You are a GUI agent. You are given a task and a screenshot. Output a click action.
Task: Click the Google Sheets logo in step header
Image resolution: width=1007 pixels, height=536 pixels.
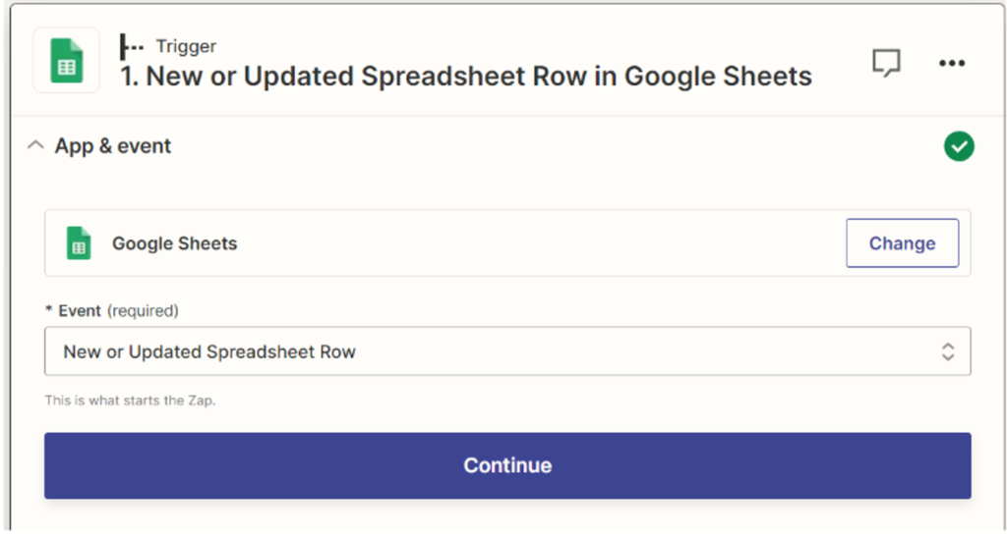(67, 61)
